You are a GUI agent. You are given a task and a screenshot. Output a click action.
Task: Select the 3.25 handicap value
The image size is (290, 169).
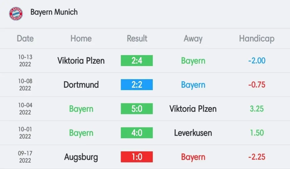click(x=257, y=109)
